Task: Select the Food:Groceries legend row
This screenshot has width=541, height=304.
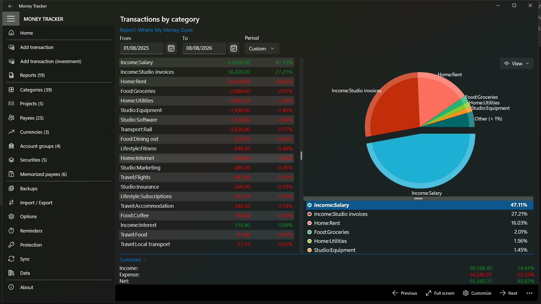Action: coord(420,232)
